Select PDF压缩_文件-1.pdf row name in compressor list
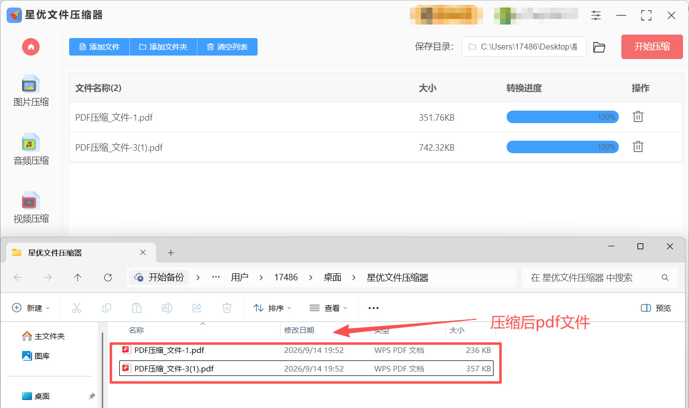The width and height of the screenshot is (689, 408). point(114,118)
